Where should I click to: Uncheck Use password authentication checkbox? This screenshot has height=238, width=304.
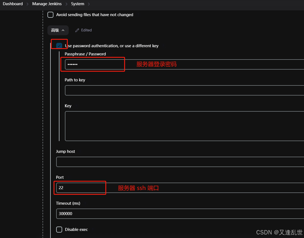[x=59, y=46]
